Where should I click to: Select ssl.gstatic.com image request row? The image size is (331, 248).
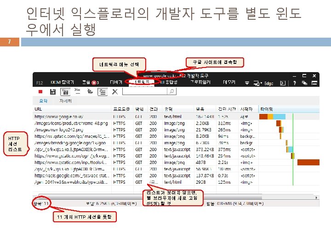[x=176, y=136]
